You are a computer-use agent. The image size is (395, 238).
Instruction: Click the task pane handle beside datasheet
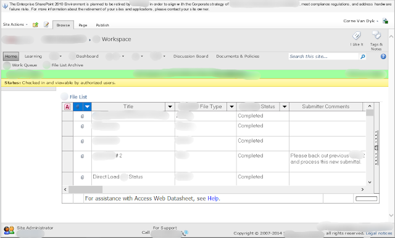pyautogui.click(x=376, y=148)
